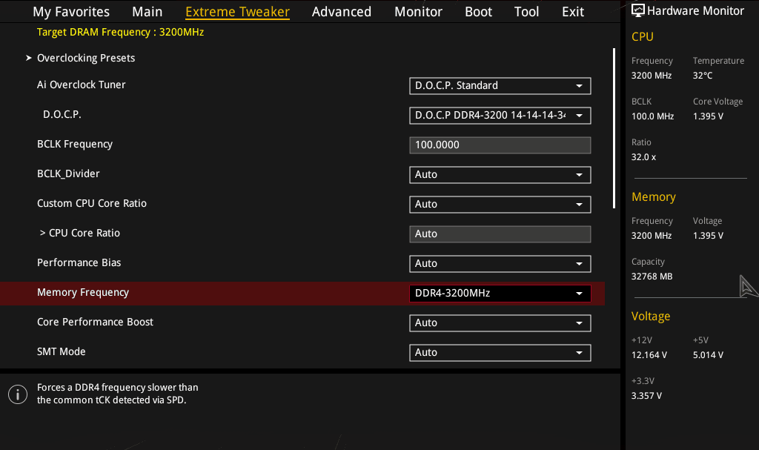Image resolution: width=759 pixels, height=450 pixels.
Task: Open the Core Performance Boost dropdown
Action: click(x=500, y=322)
